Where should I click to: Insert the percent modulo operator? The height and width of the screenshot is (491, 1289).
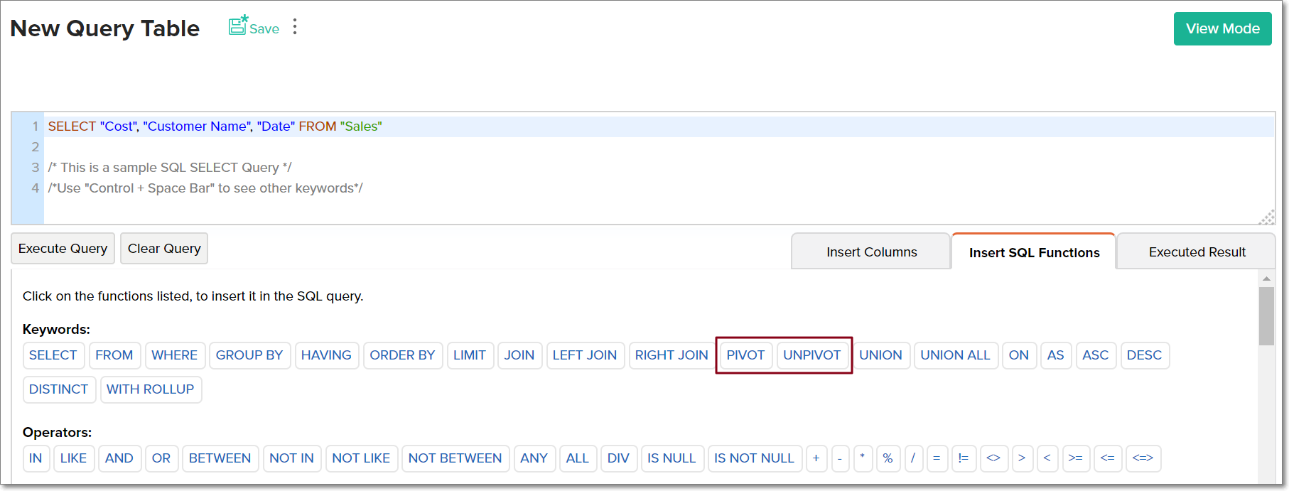[888, 458]
